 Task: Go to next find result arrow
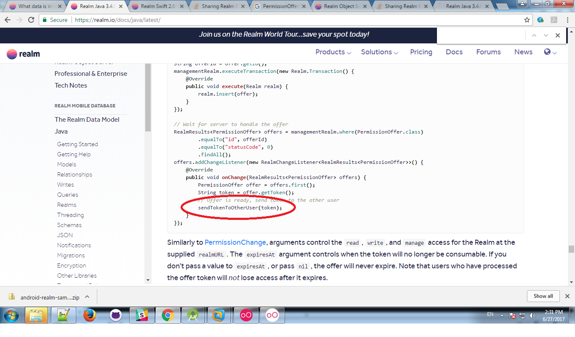point(546,35)
